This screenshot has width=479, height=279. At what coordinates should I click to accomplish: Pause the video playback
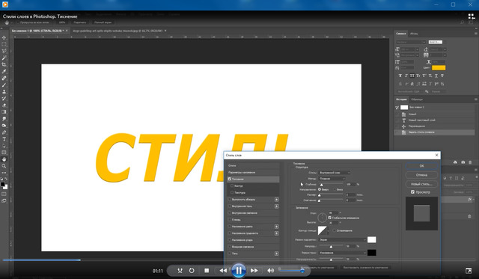(x=238, y=271)
